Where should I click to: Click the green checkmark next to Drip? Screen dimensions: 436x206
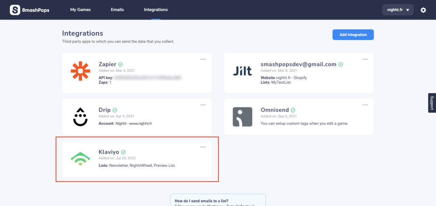coord(115,110)
